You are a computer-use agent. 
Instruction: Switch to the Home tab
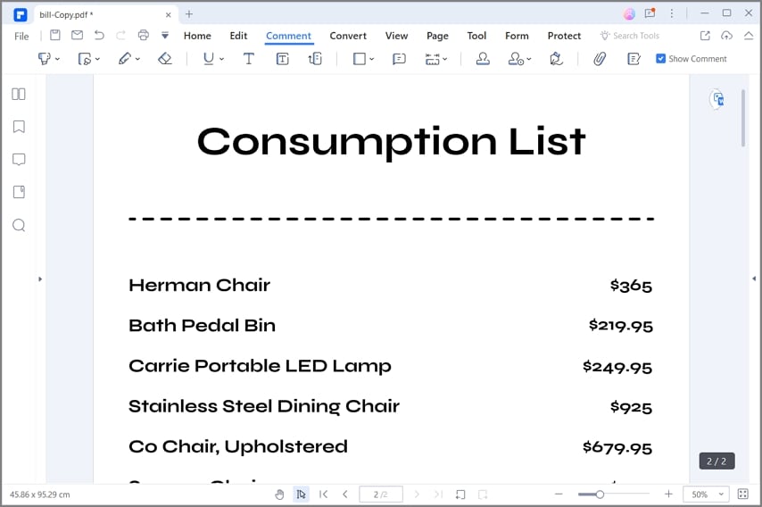197,36
